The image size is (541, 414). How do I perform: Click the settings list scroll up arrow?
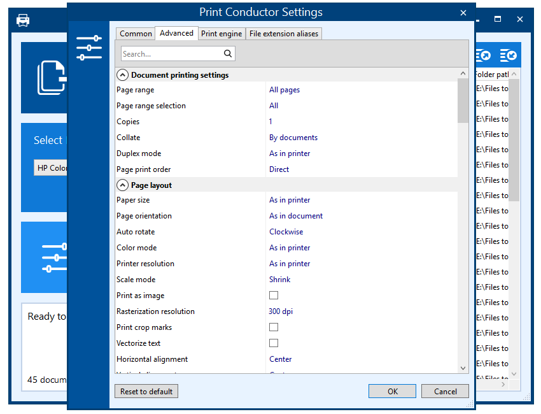pyautogui.click(x=463, y=73)
